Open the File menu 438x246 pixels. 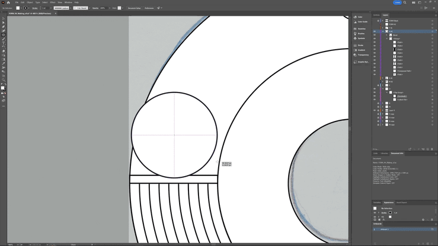coord(17,2)
